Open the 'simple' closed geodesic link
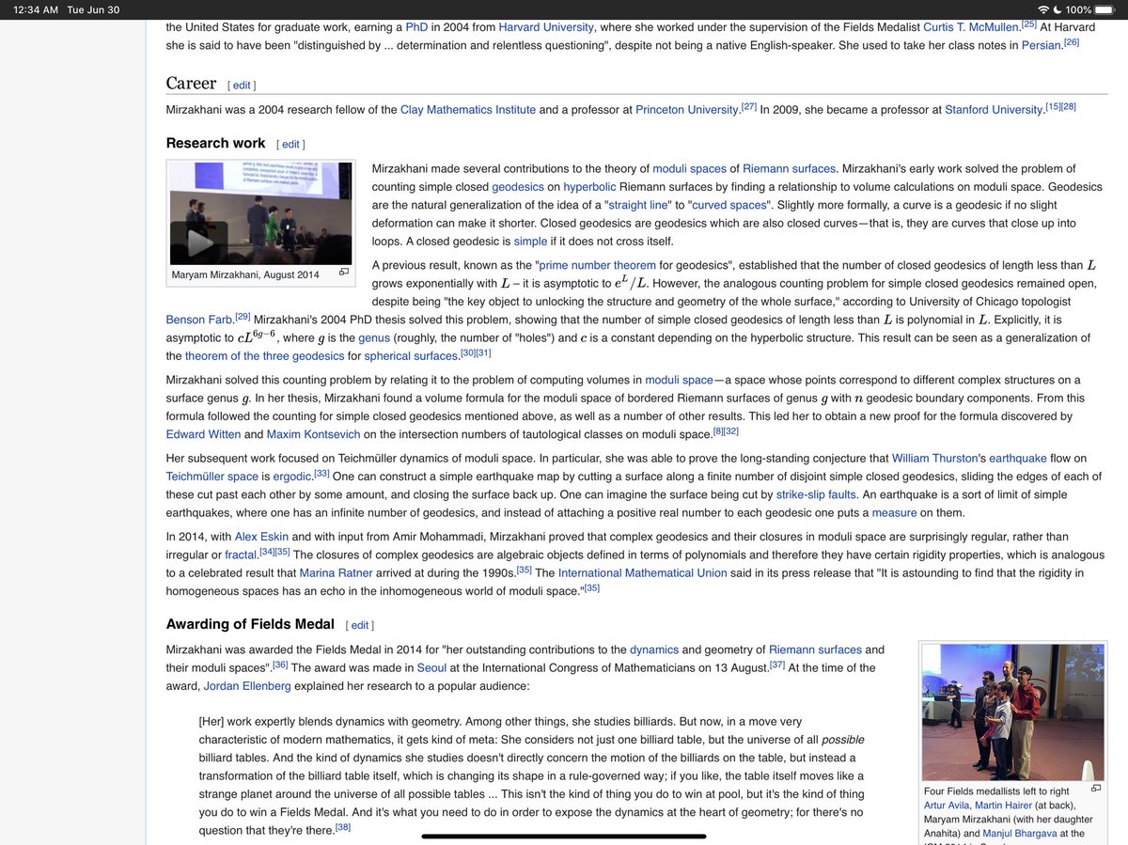 pos(530,241)
